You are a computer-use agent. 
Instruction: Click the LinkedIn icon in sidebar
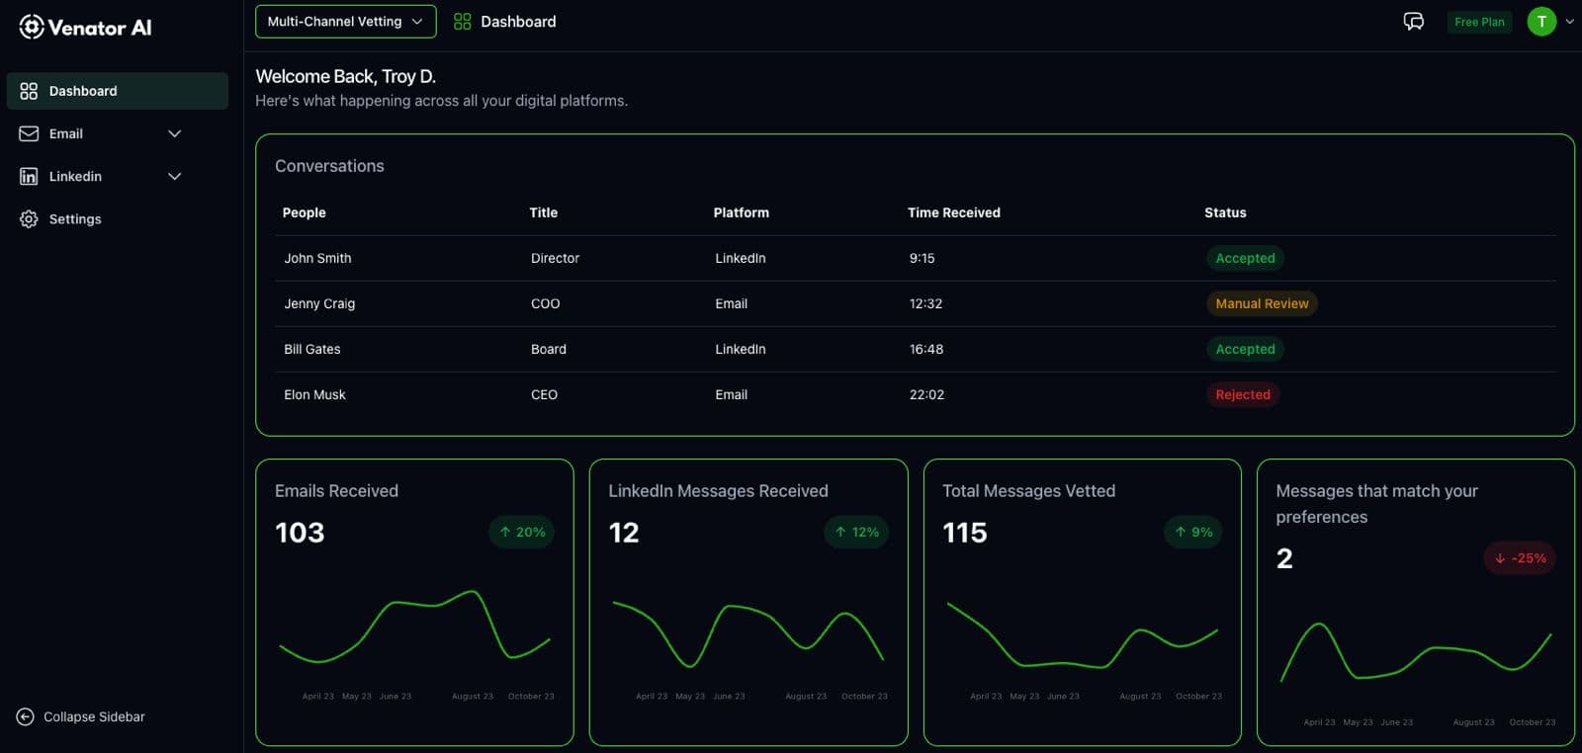29,176
